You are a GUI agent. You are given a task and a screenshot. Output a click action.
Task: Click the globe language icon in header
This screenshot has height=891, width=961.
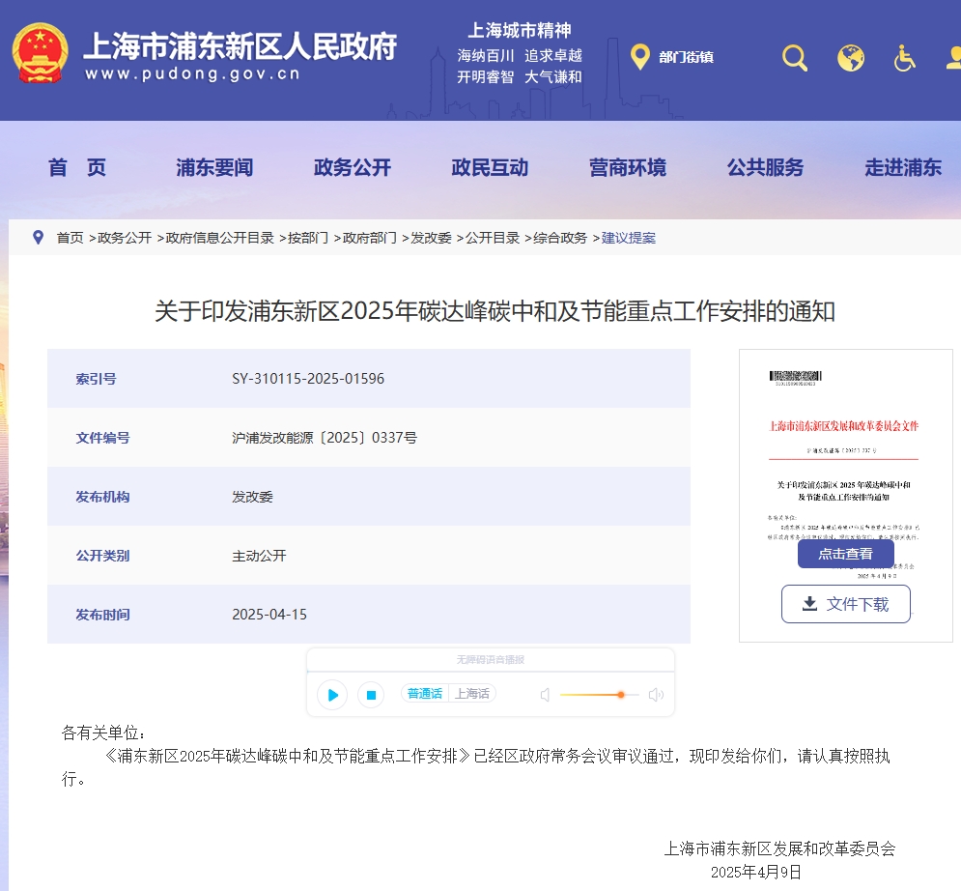(x=851, y=58)
